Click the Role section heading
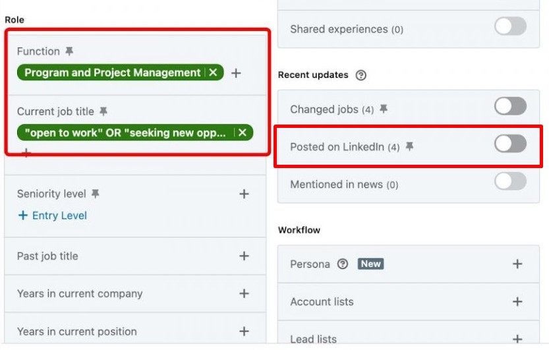549x350 pixels. coord(14,20)
